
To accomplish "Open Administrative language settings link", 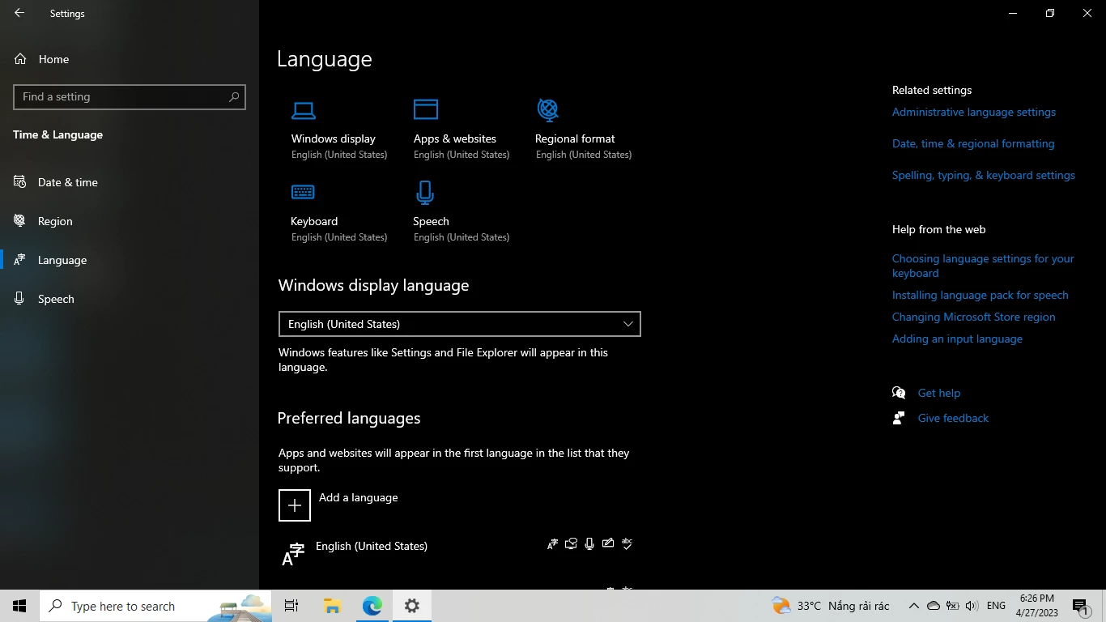I will (973, 112).
